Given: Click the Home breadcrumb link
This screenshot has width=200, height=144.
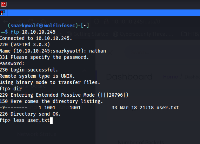Looking at the screenshot, I should (x=171, y=77).
